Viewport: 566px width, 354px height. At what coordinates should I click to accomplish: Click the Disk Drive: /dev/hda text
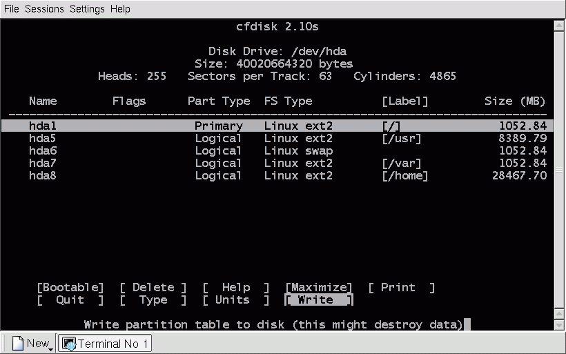pyautogui.click(x=277, y=51)
